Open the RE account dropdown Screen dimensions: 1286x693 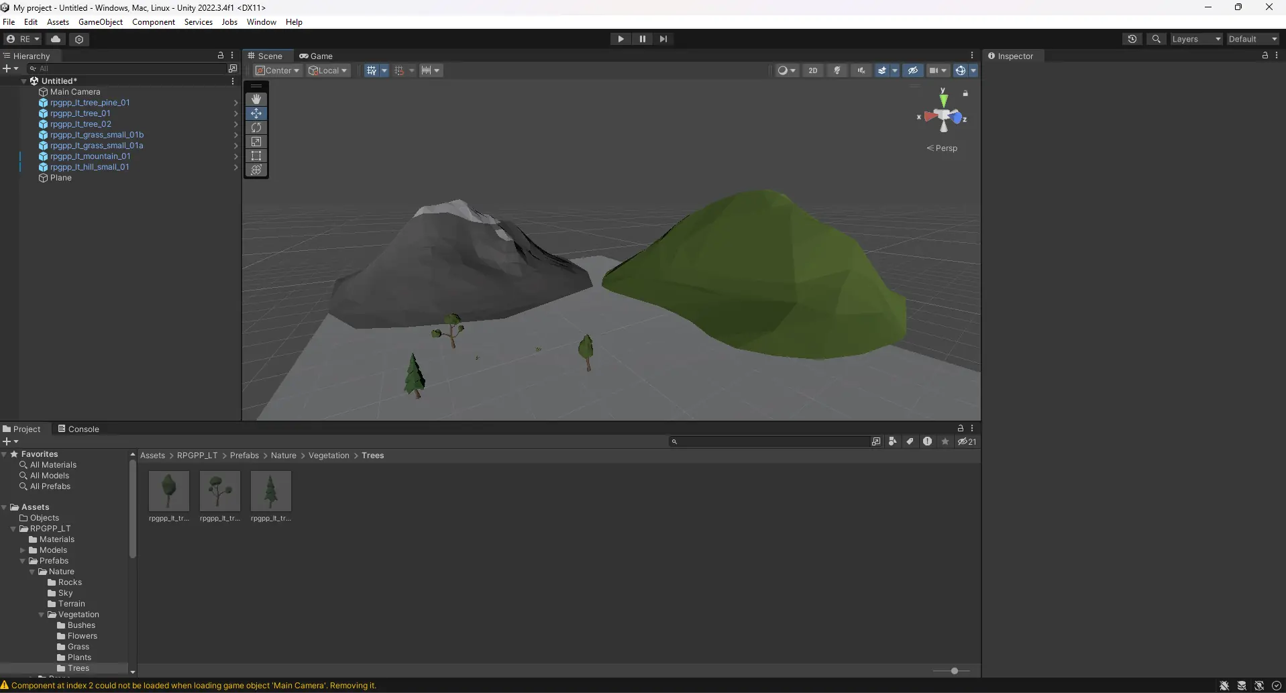tap(23, 39)
